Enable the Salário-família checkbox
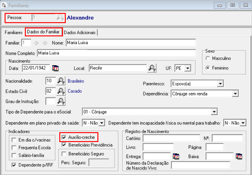Image resolution: width=252 pixels, height=175 pixels. pyautogui.click(x=14, y=155)
